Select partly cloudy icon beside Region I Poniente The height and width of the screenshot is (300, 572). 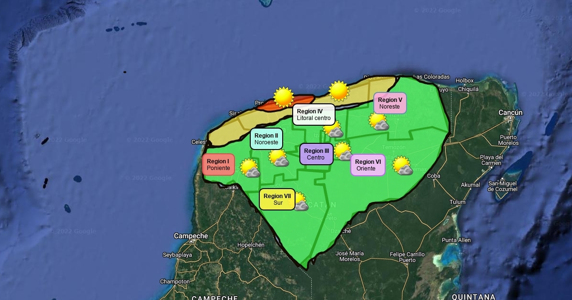coord(249,168)
